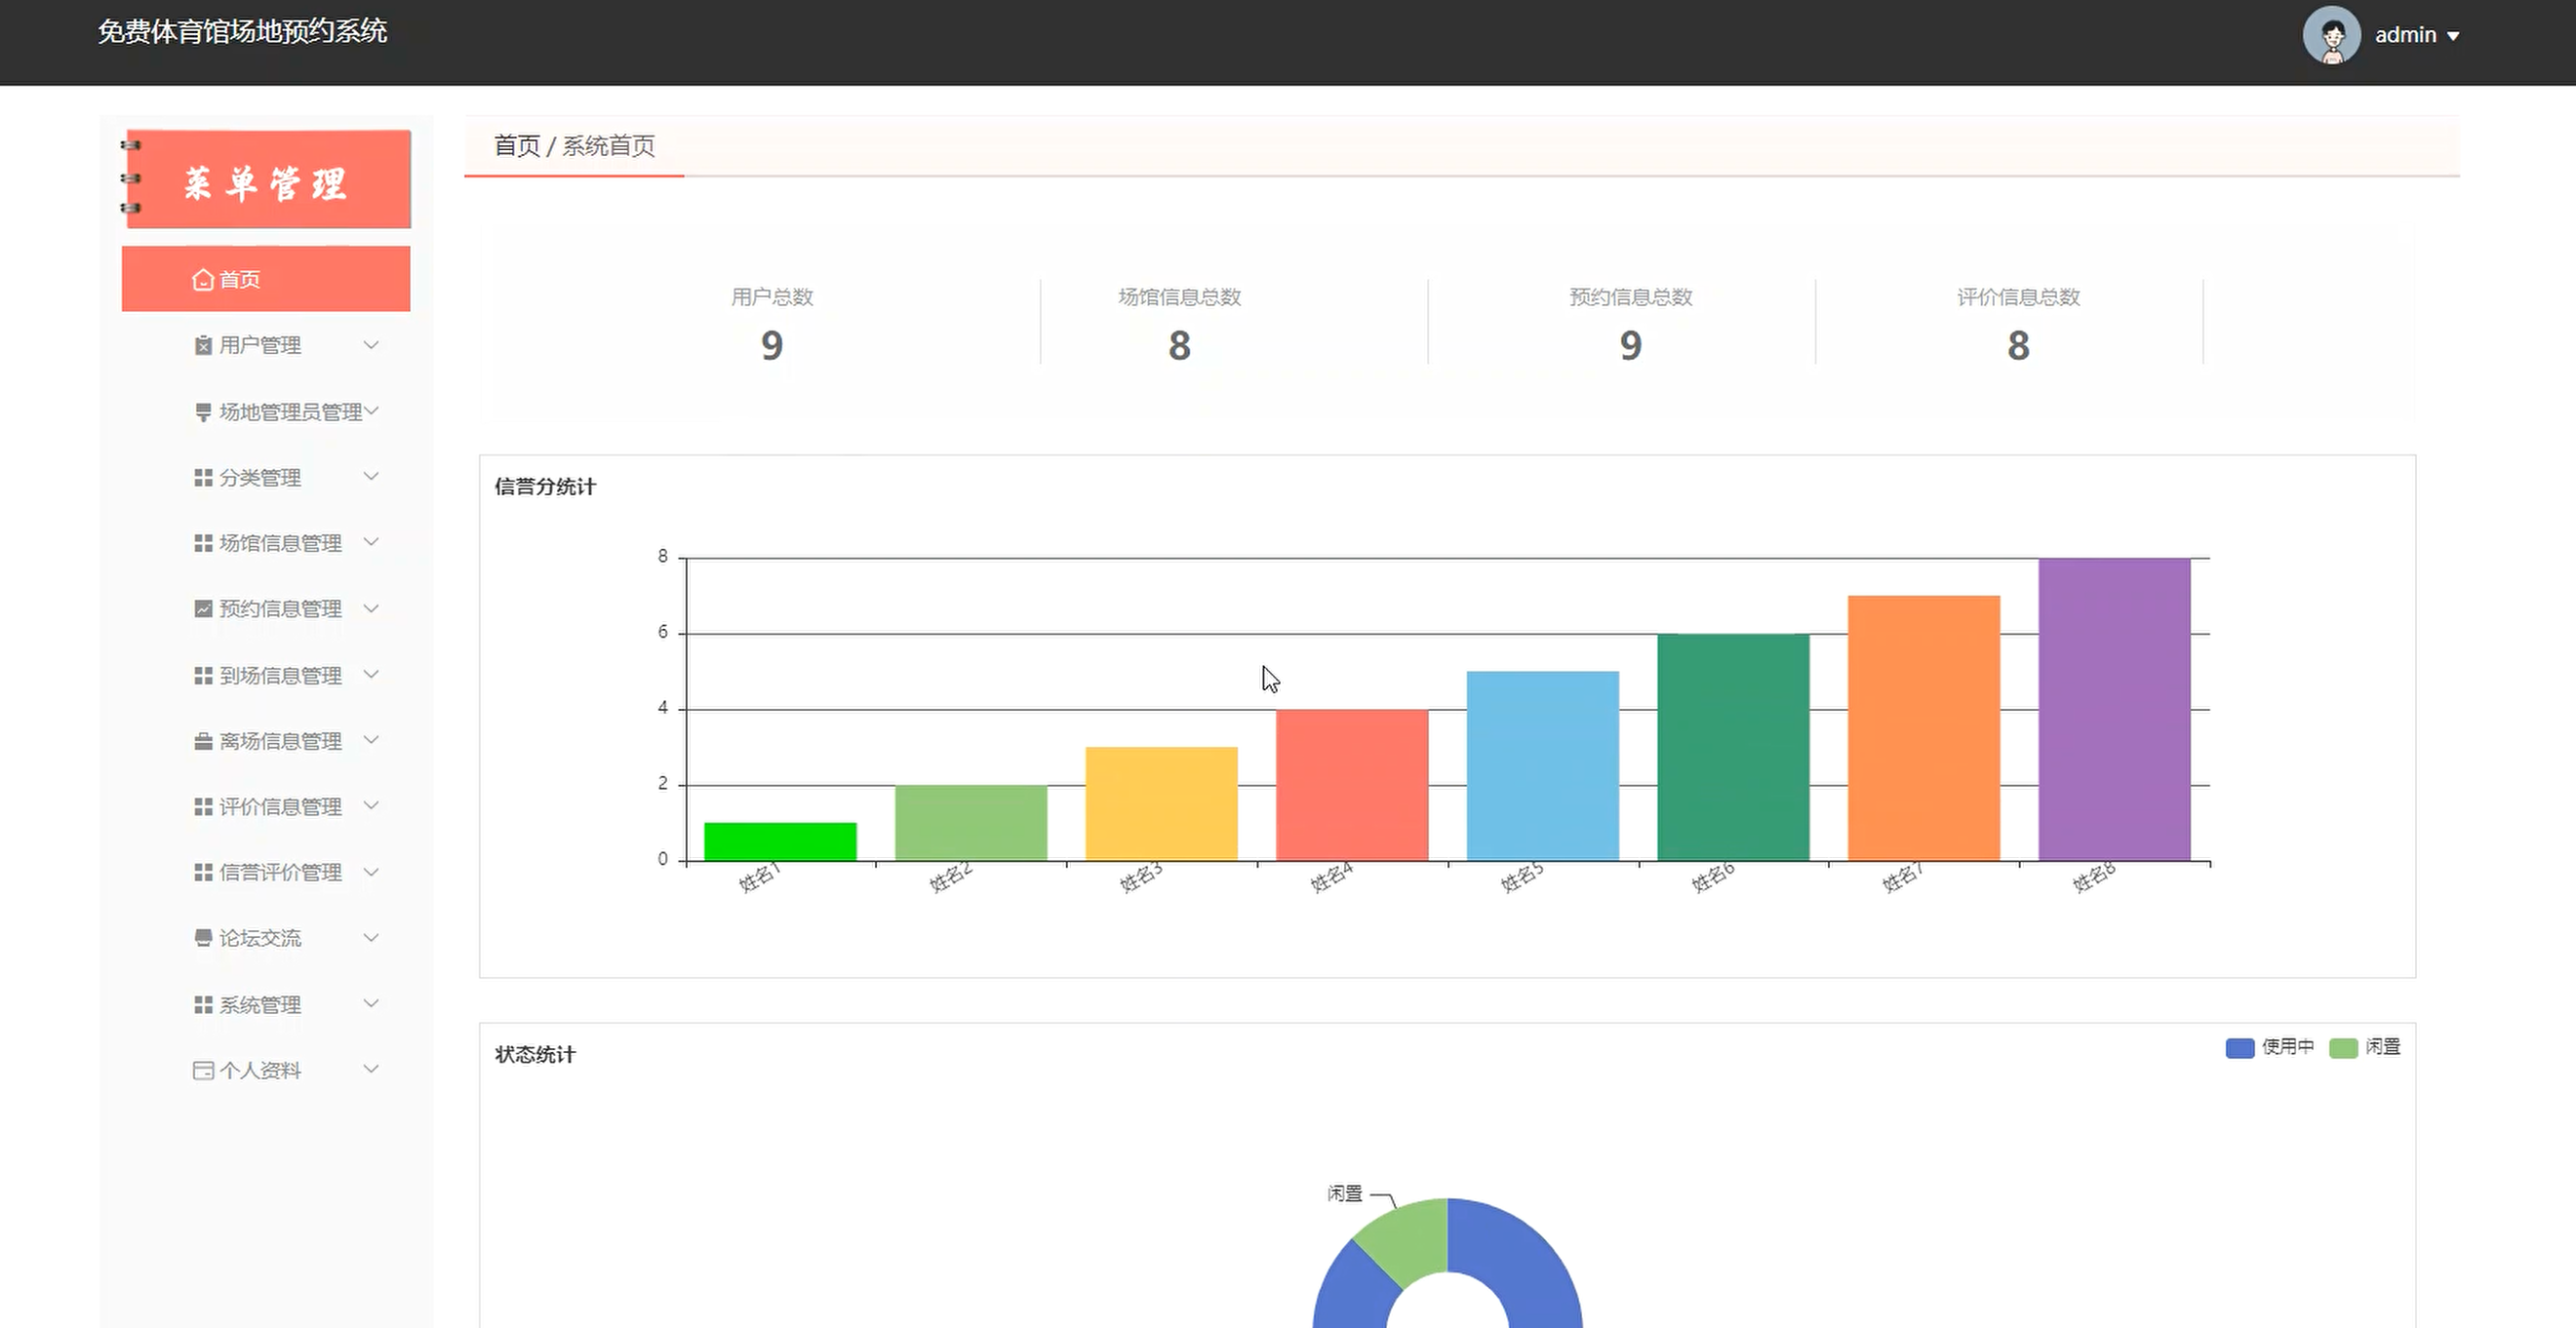Open the 个人资料 menu
Viewport: 2576px width, 1328px height.
point(266,1070)
